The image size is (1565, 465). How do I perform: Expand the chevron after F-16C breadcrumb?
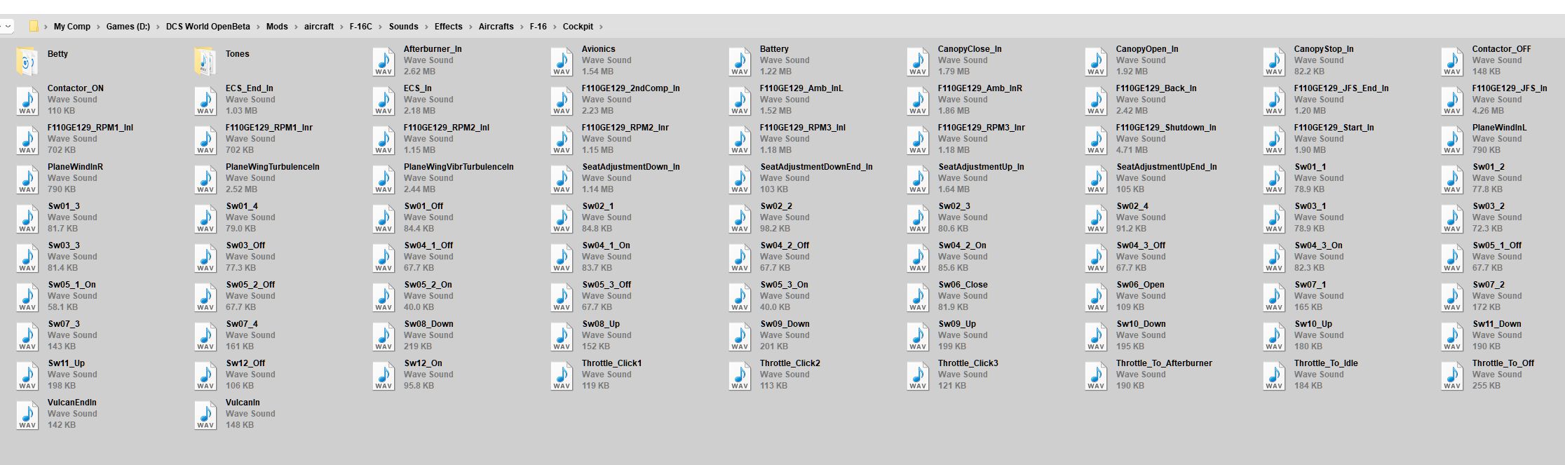(381, 27)
